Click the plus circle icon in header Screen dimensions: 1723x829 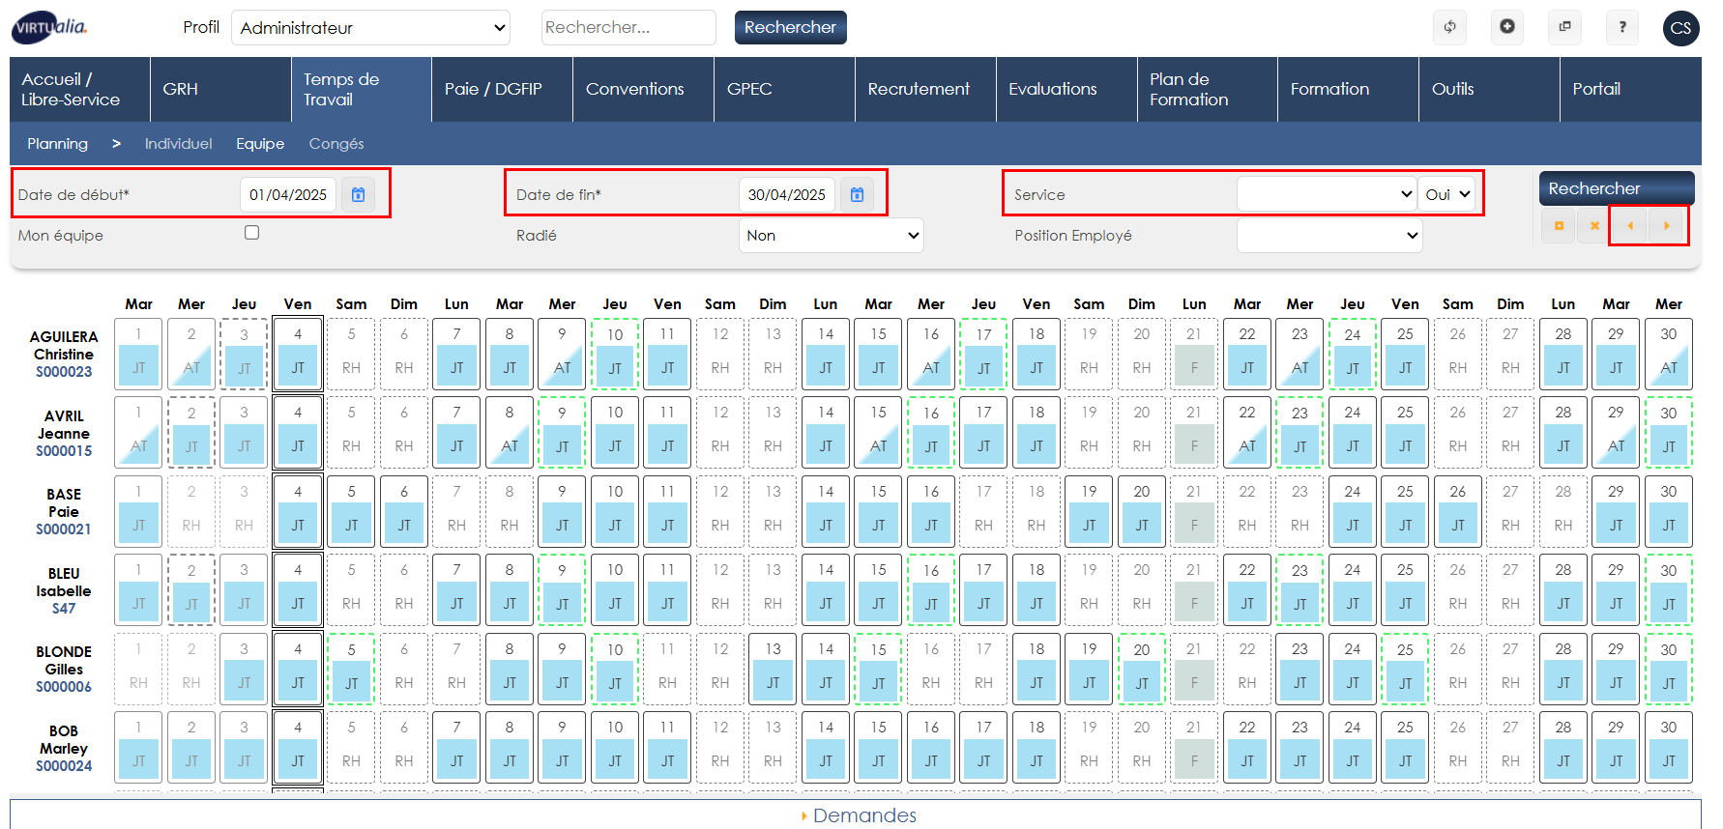point(1506,27)
